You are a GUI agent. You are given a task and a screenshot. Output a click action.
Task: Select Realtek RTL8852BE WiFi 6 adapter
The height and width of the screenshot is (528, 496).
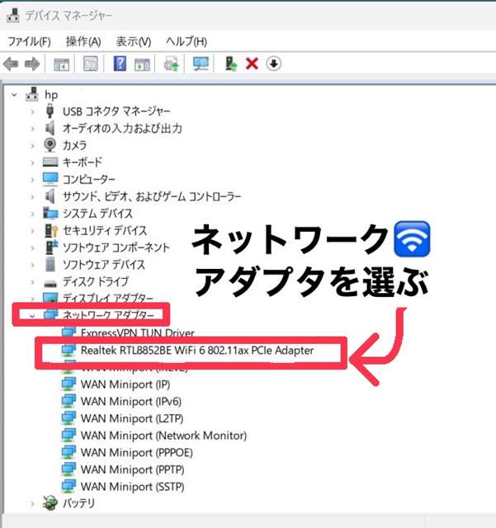(x=197, y=351)
